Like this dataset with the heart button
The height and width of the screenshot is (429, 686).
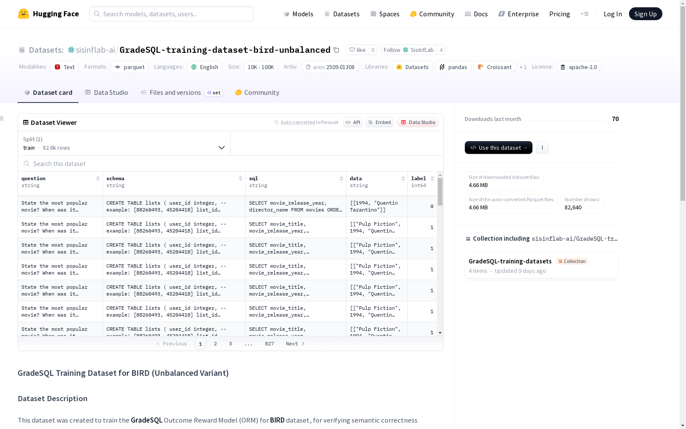[x=357, y=50]
